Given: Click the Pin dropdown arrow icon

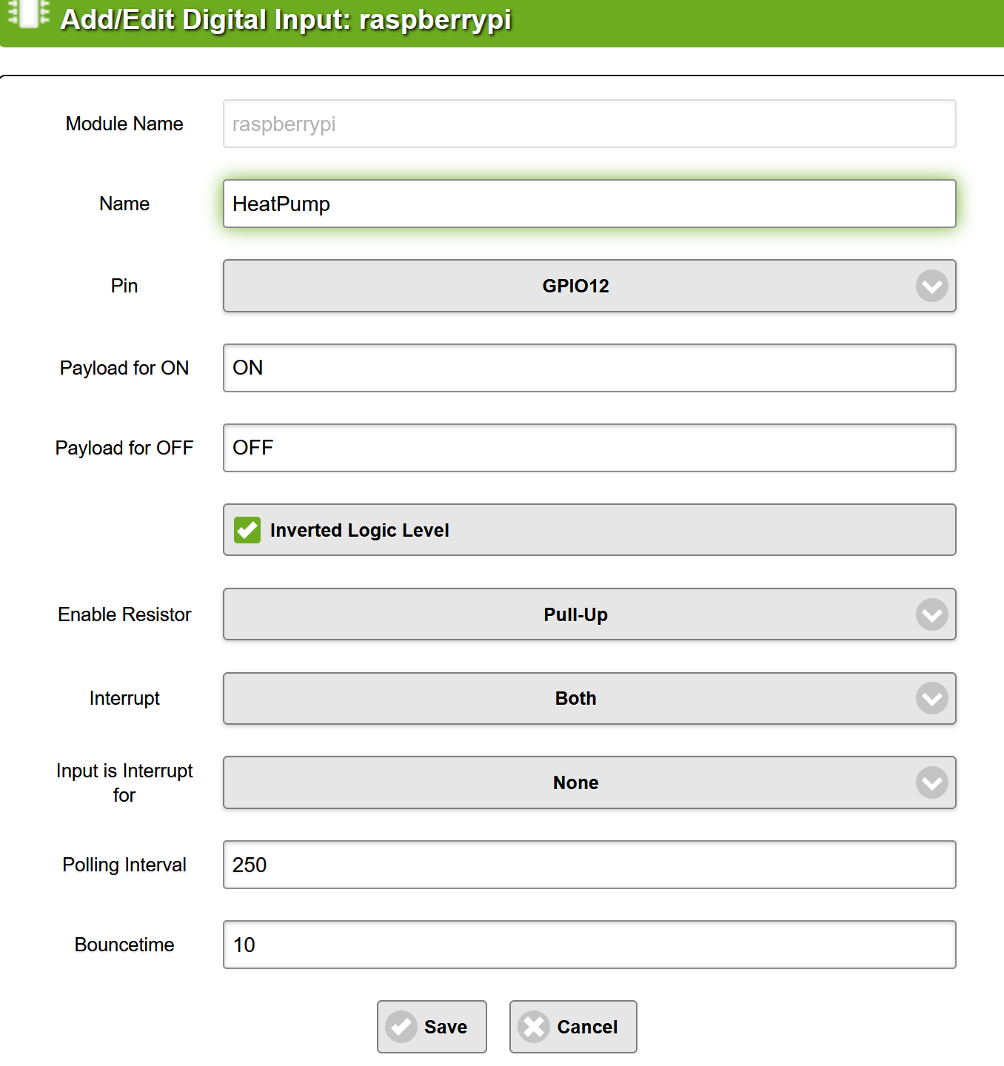Looking at the screenshot, I should tap(931, 286).
